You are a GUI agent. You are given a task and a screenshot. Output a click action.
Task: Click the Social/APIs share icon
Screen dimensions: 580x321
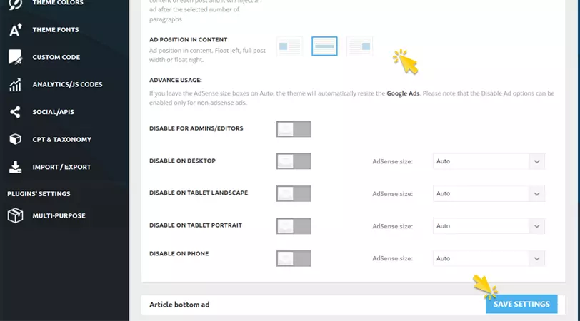point(15,112)
